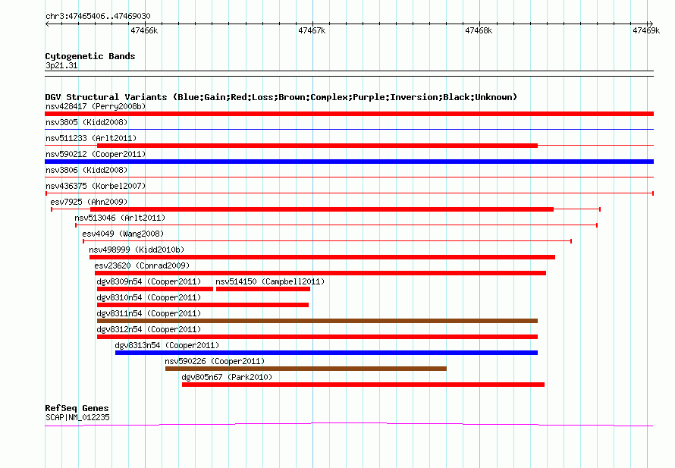Click the 47468k ruler tick label
The width and height of the screenshot is (675, 468).
(479, 30)
